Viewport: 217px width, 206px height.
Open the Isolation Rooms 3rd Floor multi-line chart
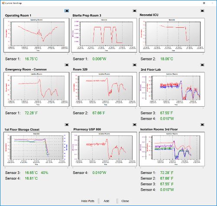172,149
